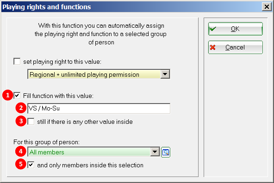Close the Playing rights and functions dialog

tap(267, 7)
